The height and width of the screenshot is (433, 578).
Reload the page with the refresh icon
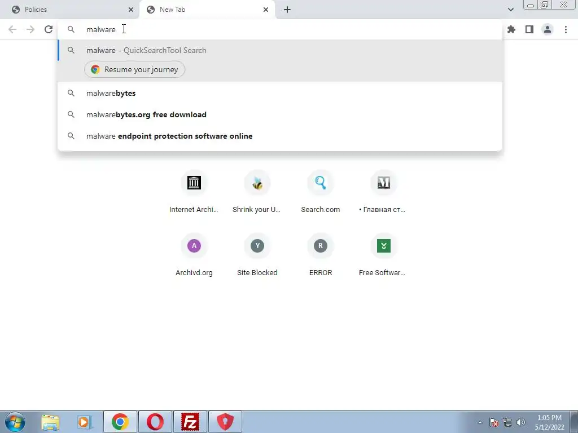49,29
